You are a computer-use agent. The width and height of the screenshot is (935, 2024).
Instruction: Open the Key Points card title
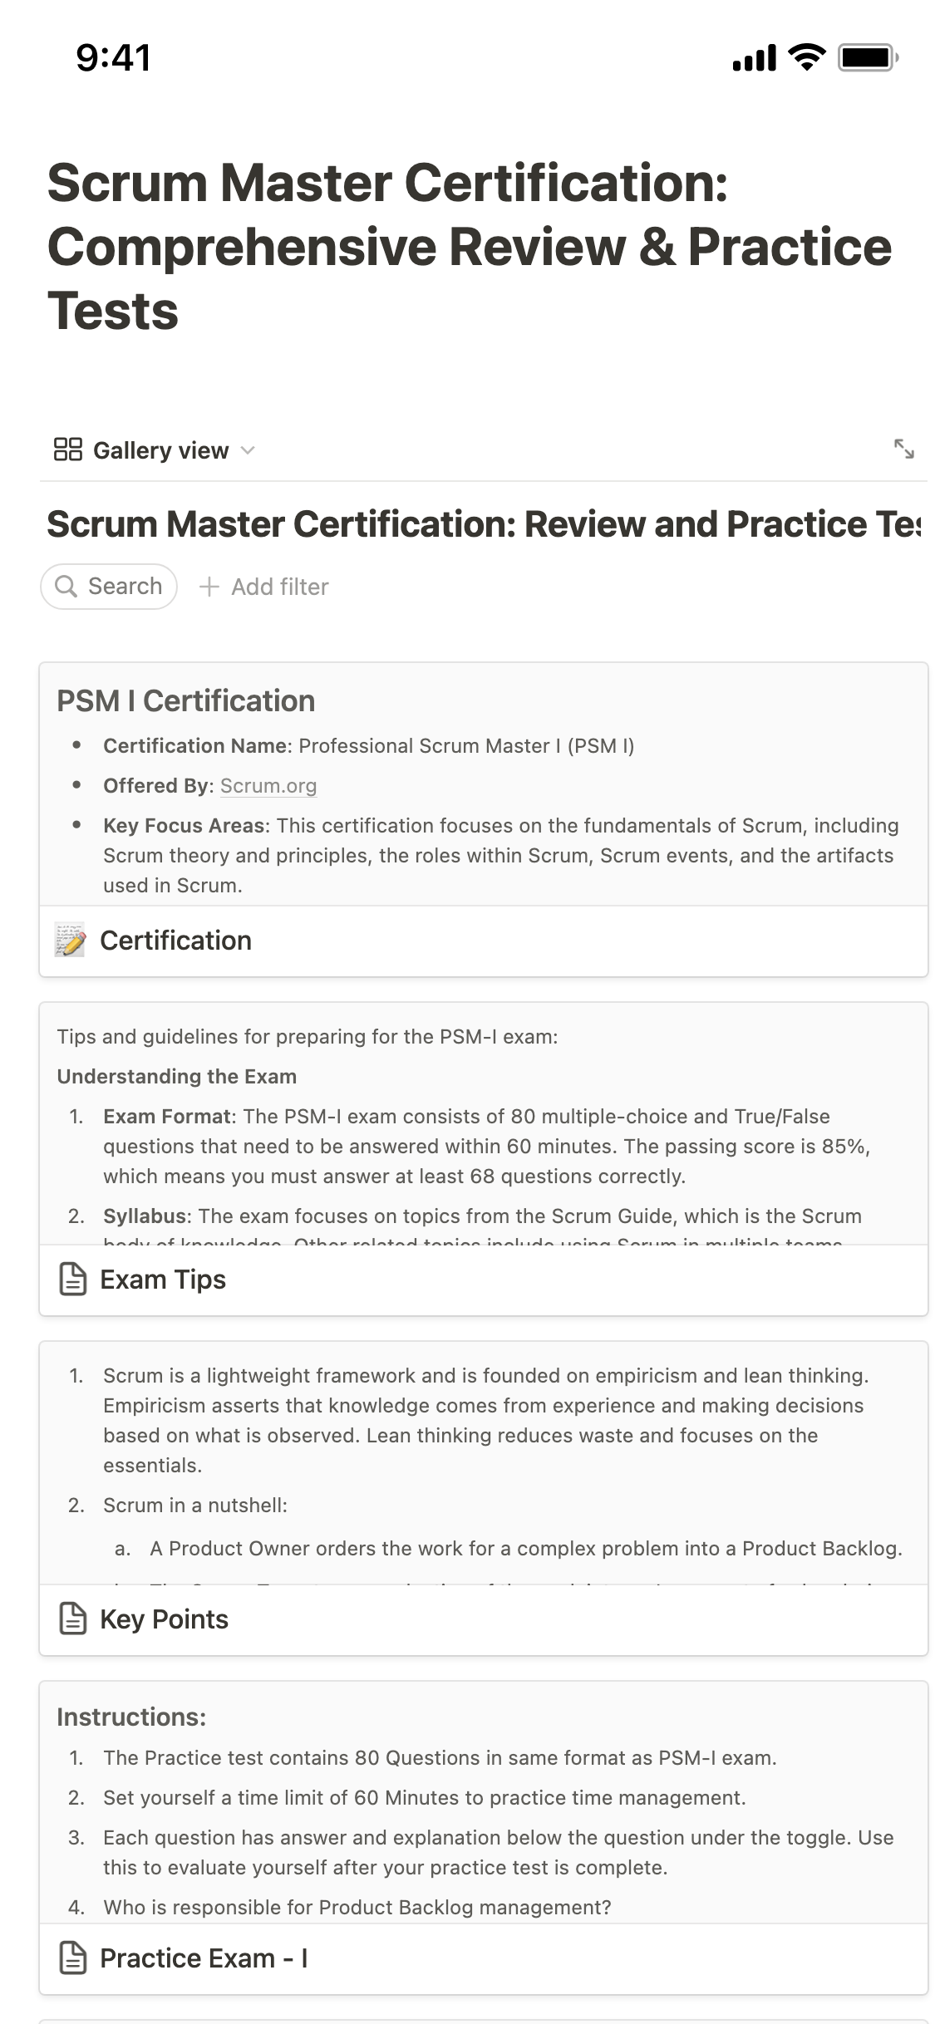click(x=164, y=1619)
